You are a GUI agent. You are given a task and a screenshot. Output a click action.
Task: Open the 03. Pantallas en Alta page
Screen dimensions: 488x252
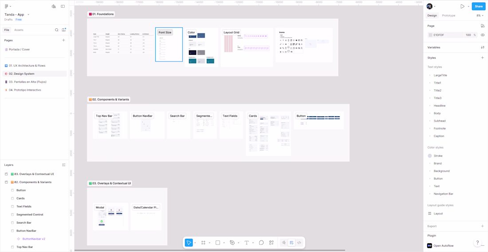click(28, 82)
